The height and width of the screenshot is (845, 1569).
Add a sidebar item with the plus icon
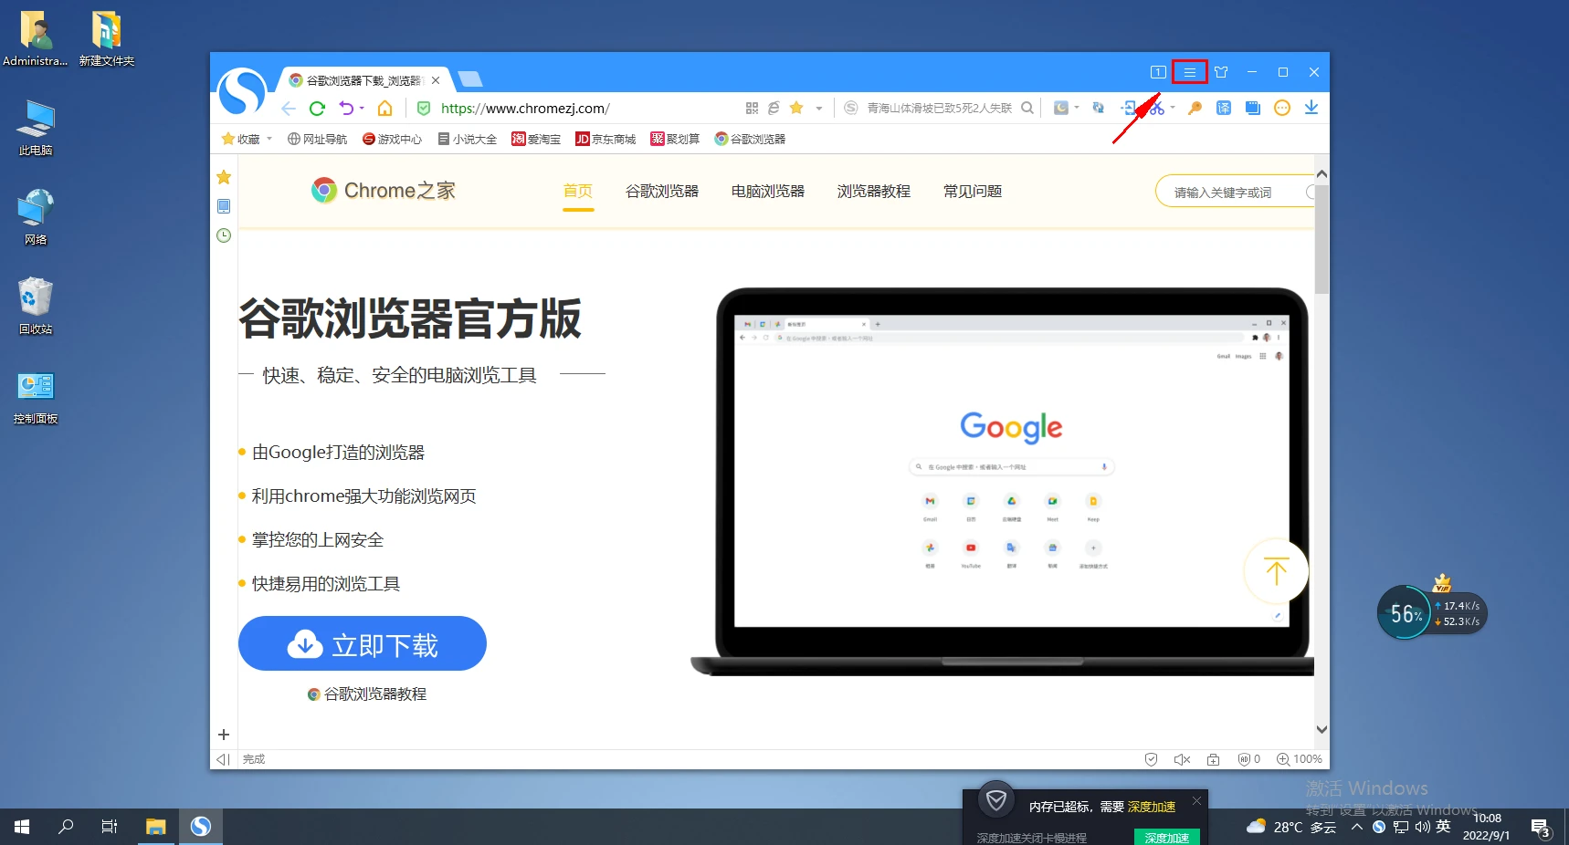click(x=224, y=735)
